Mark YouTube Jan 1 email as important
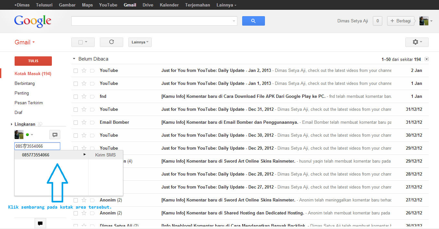439x229 pixels. click(92, 84)
